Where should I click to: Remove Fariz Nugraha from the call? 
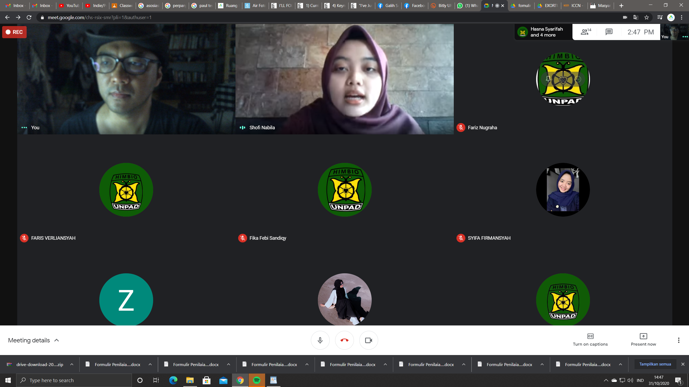578,79
